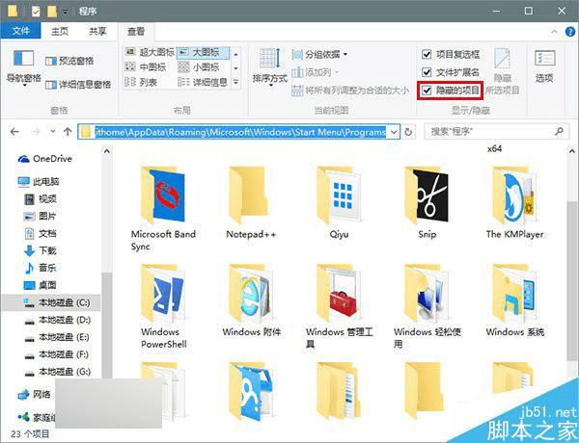Image resolution: width=579 pixels, height=443 pixels.
Task: Collapse the ribbon with the chevron
Action: tap(554, 32)
